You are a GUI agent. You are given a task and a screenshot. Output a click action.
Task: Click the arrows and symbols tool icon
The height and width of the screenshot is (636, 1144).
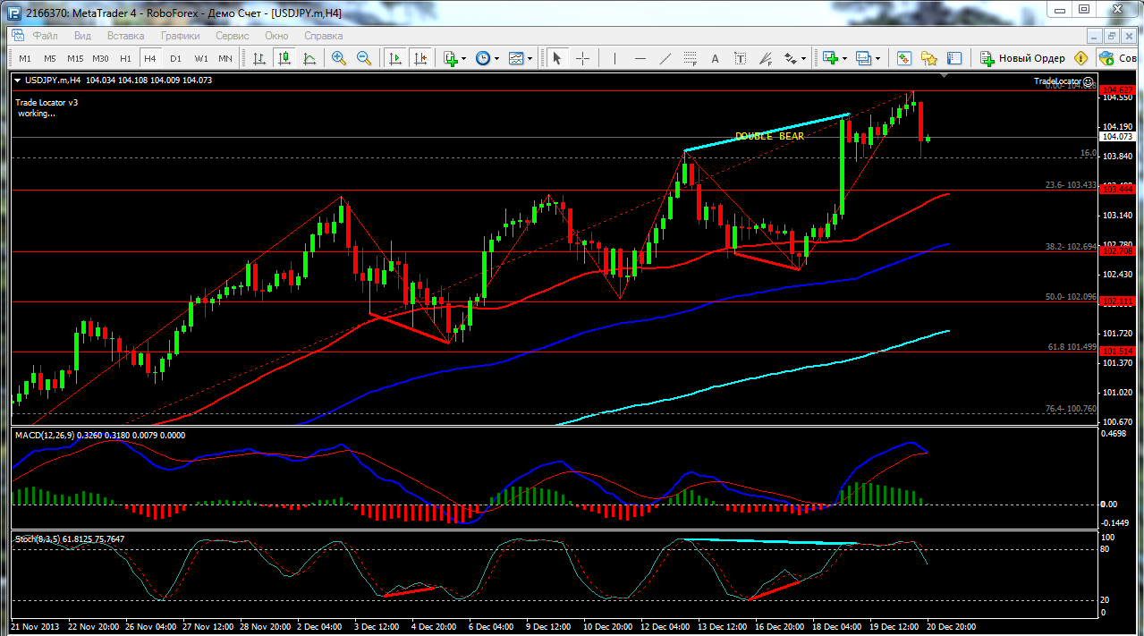(790, 58)
